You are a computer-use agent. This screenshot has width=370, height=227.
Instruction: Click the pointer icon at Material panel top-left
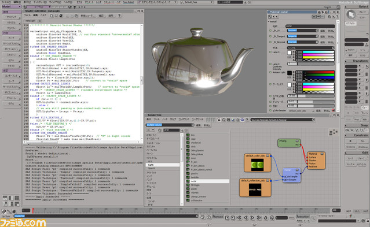click(270, 17)
